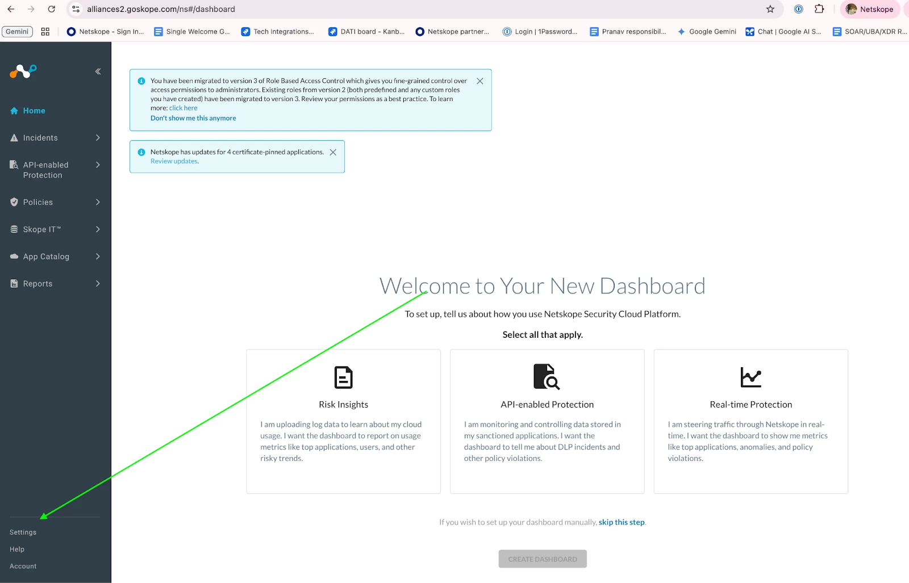Collapse the sidebar with double-chevron icon
The width and height of the screenshot is (909, 583).
coord(98,72)
